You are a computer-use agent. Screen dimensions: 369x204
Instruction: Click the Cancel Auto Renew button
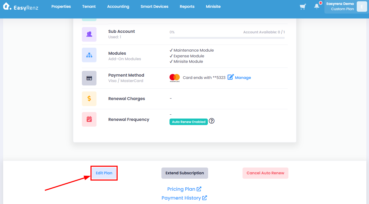click(265, 173)
